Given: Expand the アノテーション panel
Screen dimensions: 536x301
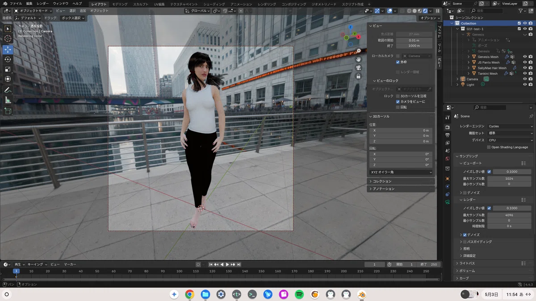Looking at the screenshot, I should [401, 189].
